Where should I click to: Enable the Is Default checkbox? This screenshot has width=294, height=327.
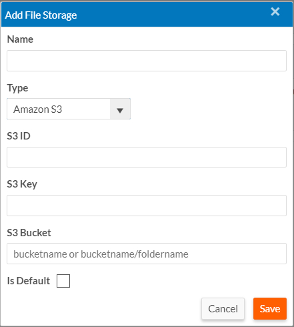point(63,281)
